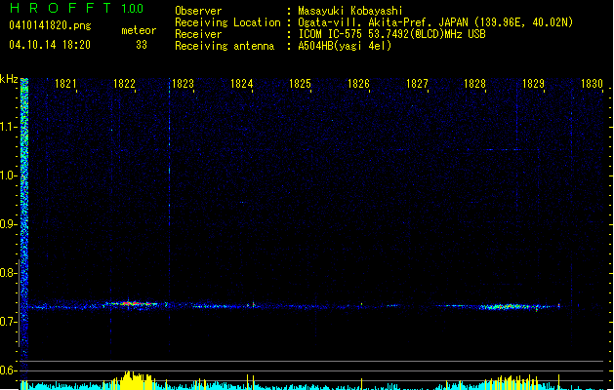Click the 0.9 kHz axis label
Screen dimensions: 614x390
9,224
